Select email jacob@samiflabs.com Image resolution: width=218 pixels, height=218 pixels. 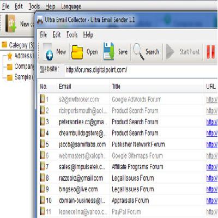click(82, 144)
